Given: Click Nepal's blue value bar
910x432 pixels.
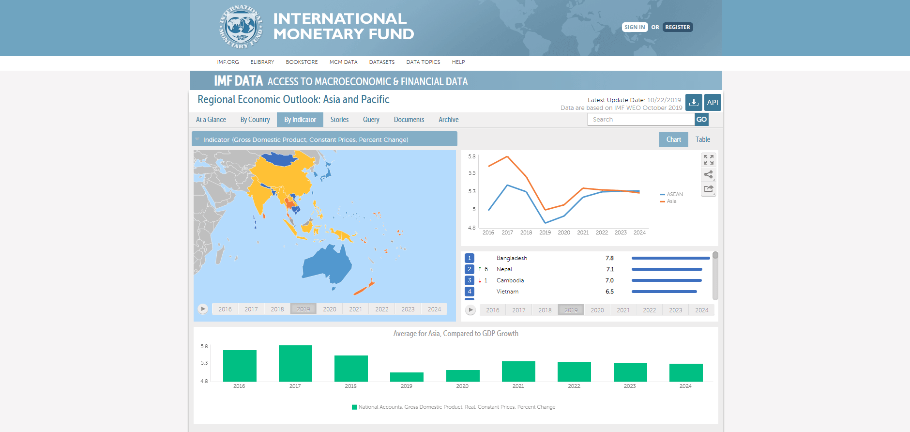Looking at the screenshot, I should click(667, 269).
